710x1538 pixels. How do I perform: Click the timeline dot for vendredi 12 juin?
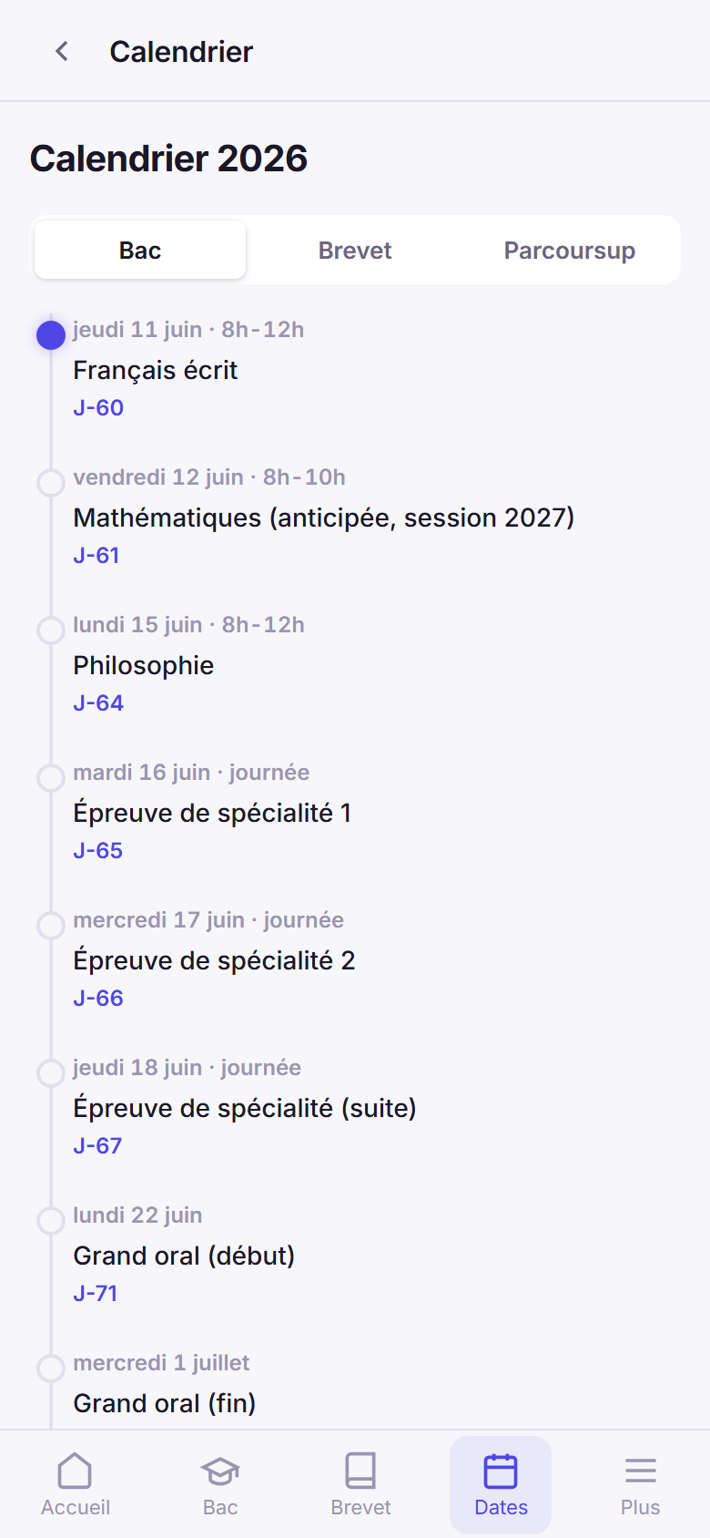pyautogui.click(x=51, y=483)
